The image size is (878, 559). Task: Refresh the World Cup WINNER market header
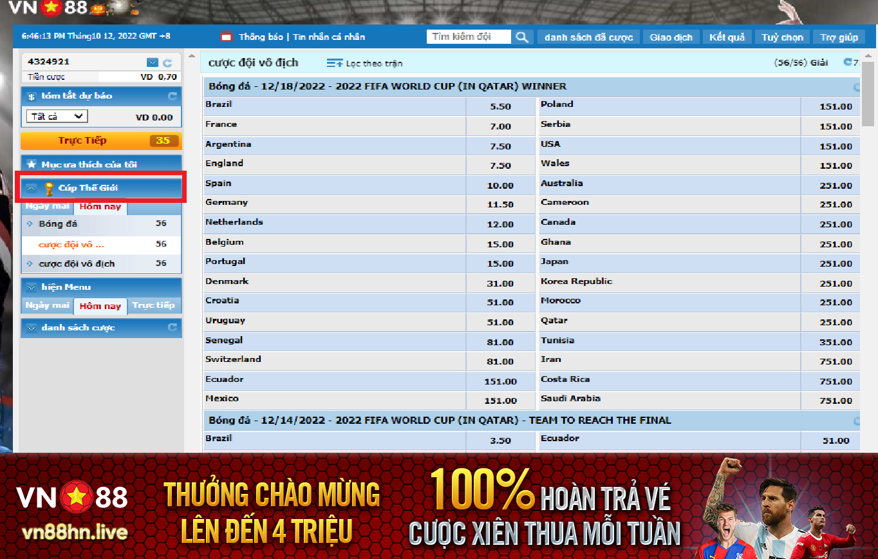(x=857, y=87)
